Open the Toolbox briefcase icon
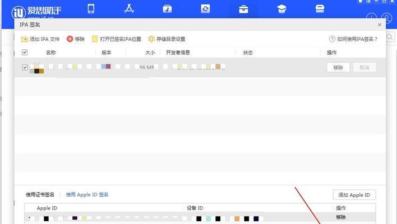The image size is (397, 224). tap(243, 9)
